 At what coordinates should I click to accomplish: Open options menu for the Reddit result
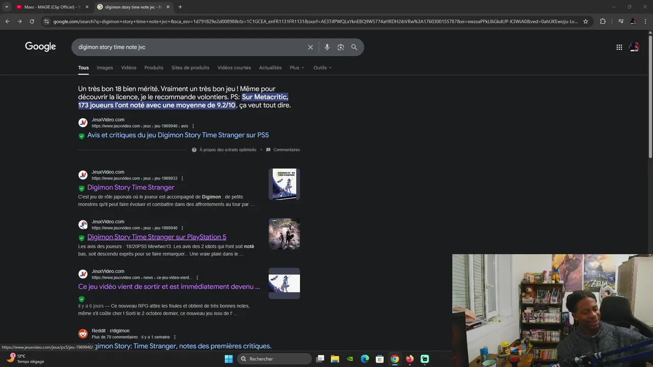(174, 337)
